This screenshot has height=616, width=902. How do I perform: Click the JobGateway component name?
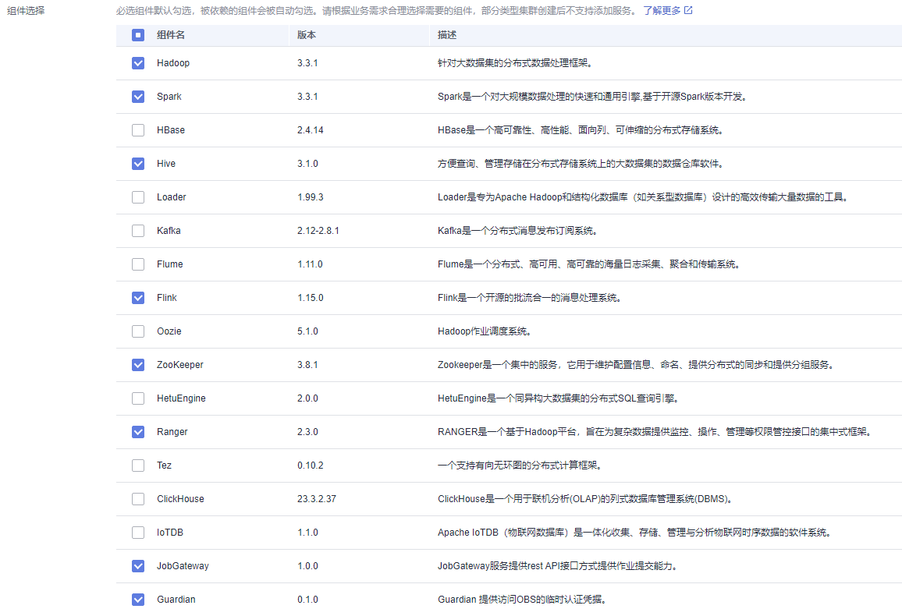click(183, 566)
